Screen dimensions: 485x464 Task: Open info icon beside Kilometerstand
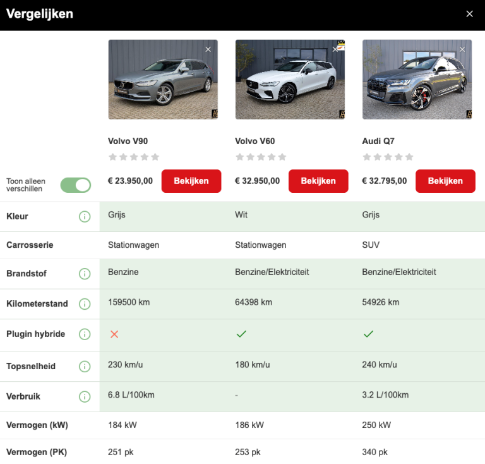(85, 304)
